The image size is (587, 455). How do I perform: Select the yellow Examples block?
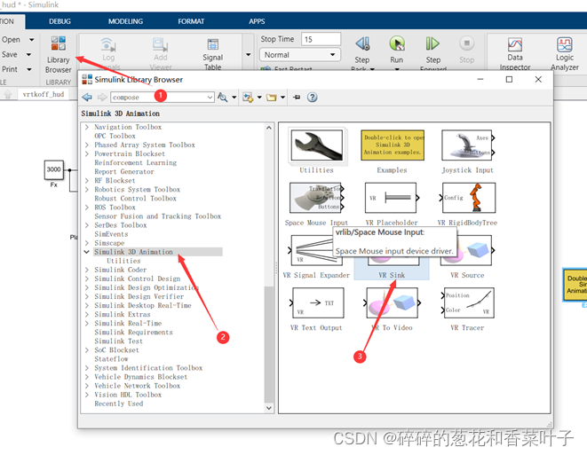click(392, 145)
